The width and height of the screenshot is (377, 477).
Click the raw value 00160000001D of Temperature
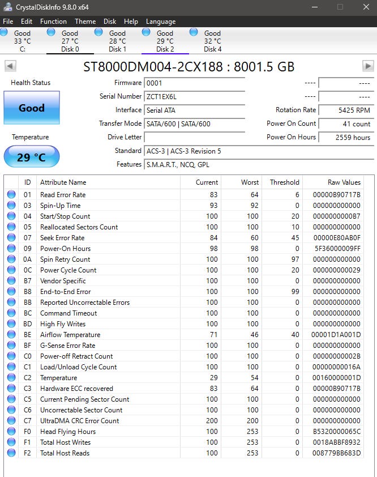(x=336, y=377)
